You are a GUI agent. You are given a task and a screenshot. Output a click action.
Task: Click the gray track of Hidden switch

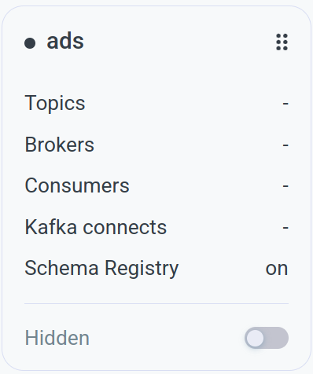click(x=277, y=338)
